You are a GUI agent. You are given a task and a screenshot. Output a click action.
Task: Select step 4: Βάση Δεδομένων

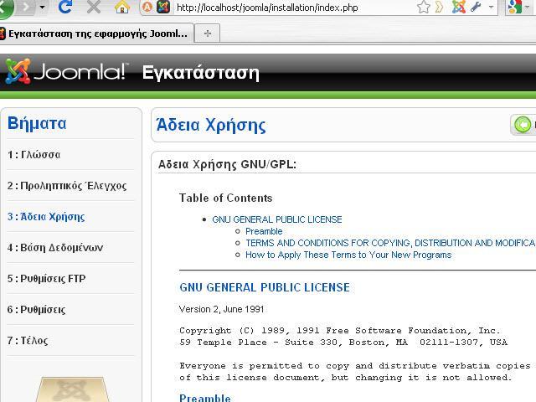point(55,248)
